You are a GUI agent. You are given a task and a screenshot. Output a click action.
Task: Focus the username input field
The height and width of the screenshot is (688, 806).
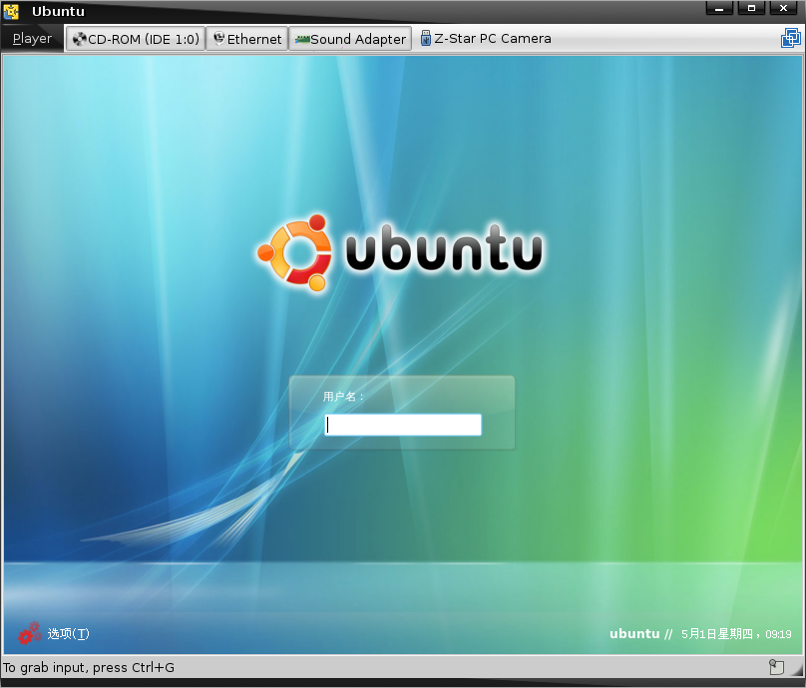pos(403,425)
